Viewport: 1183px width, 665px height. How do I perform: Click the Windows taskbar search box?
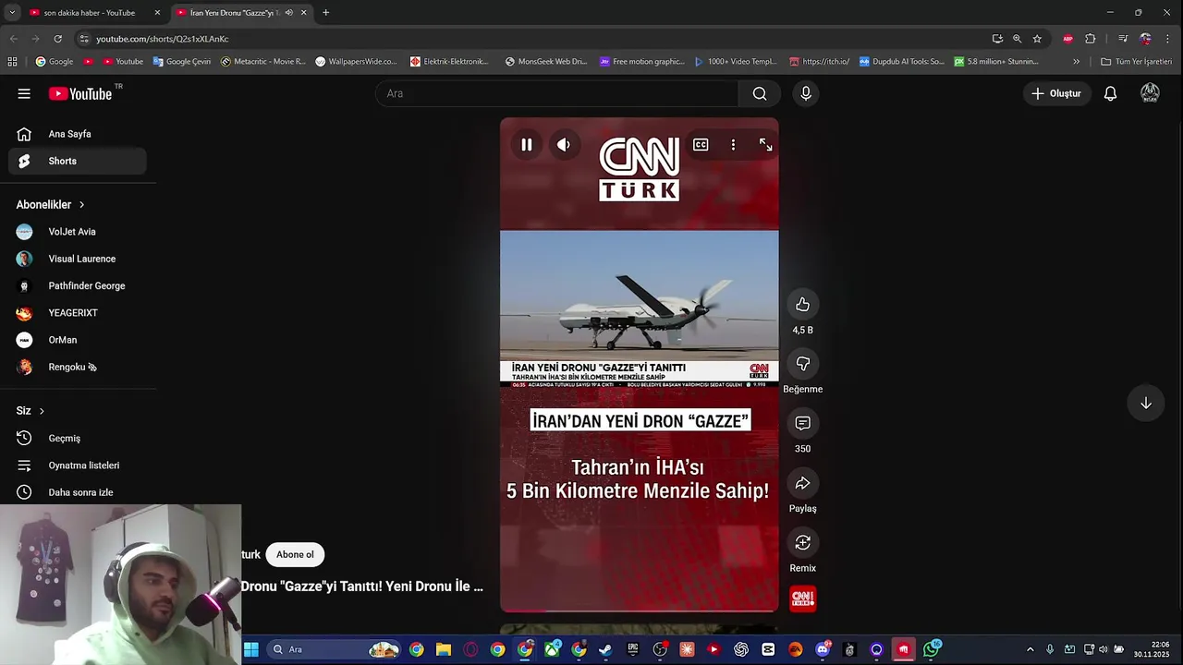pos(333,649)
